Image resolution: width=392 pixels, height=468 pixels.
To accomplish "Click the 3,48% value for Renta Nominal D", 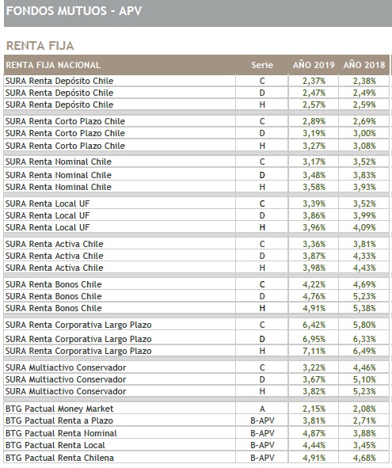I will (314, 175).
